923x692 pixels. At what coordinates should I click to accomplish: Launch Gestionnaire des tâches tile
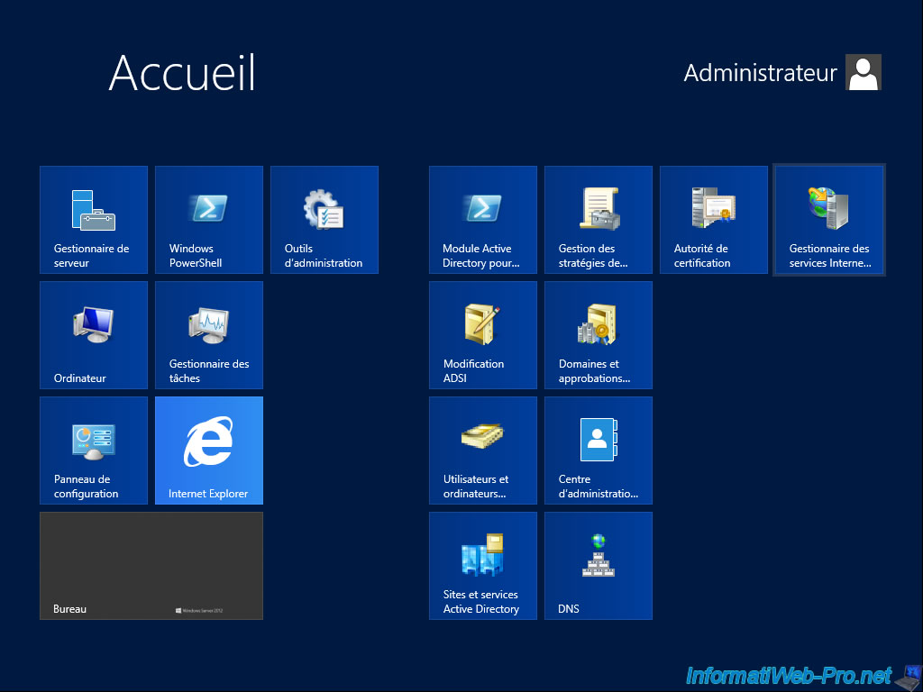pos(209,335)
